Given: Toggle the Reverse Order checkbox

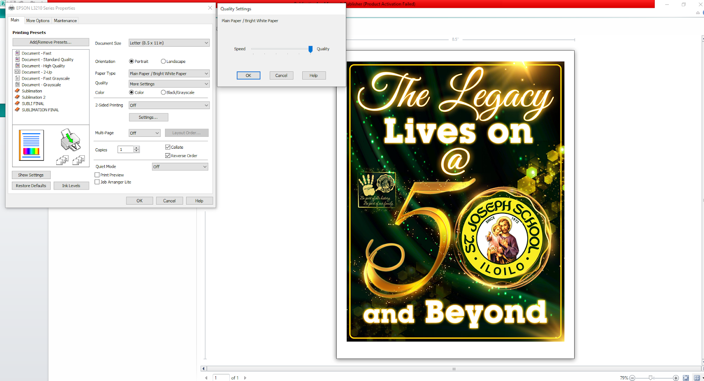Looking at the screenshot, I should tap(168, 155).
